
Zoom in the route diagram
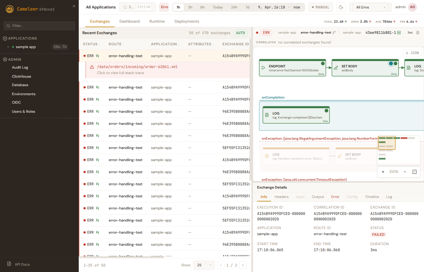pos(383,172)
